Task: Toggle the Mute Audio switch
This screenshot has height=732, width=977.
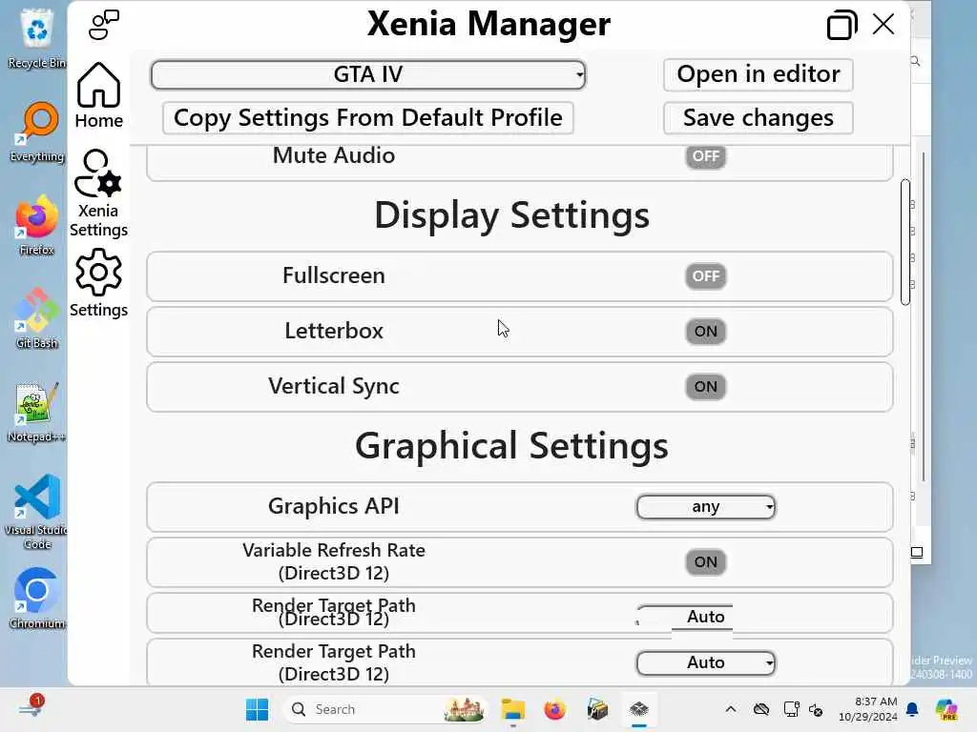Action: (x=705, y=156)
